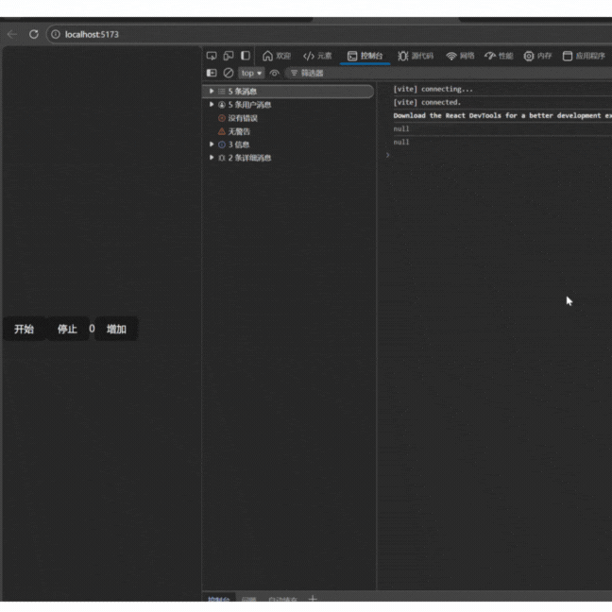This screenshot has width=612, height=612.
Task: Click the Download the React DevTools message
Action: click(502, 115)
